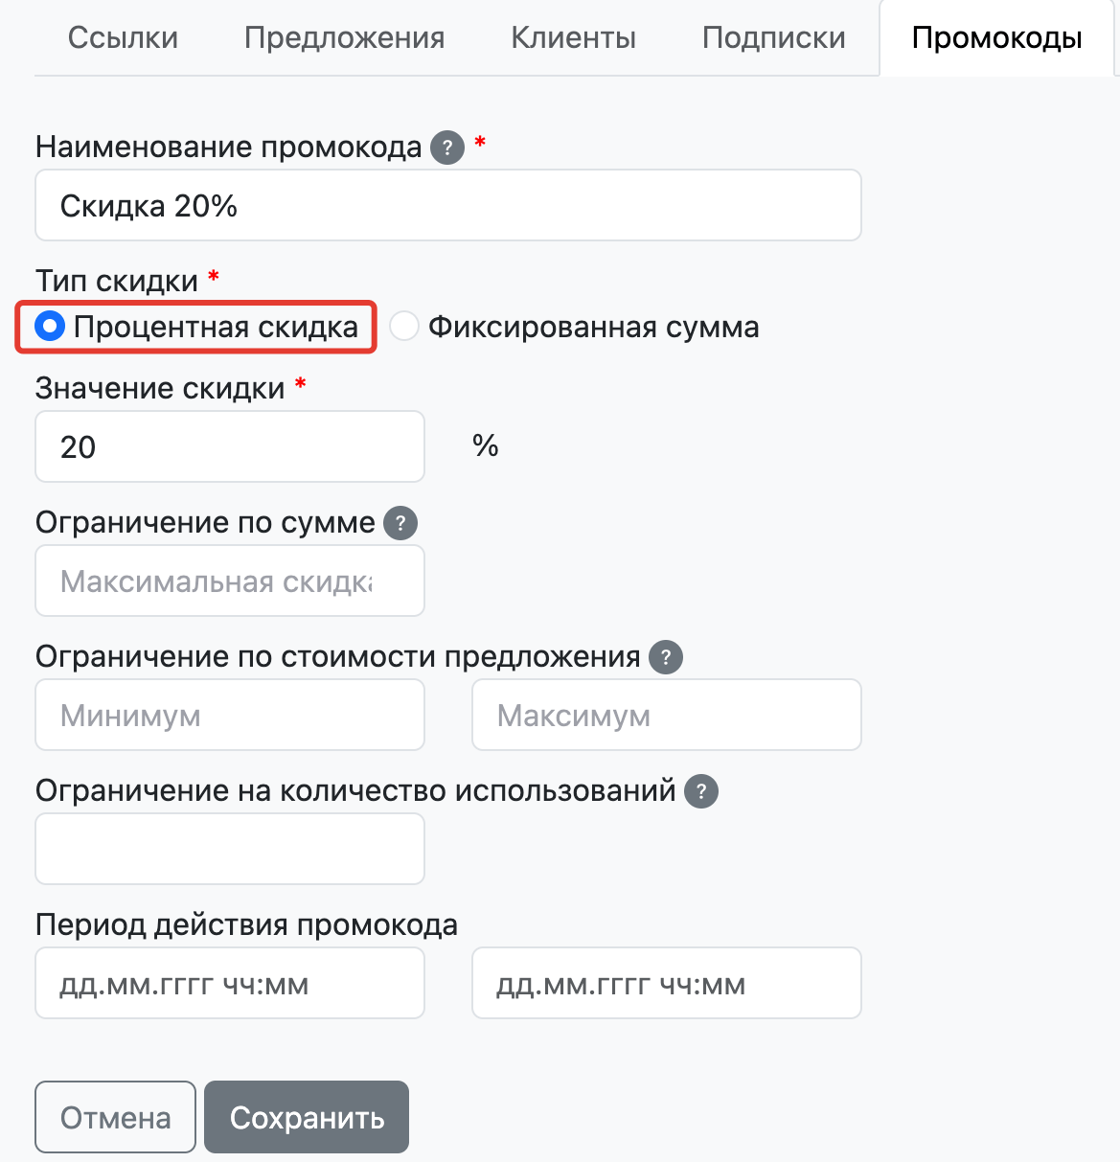Select Фиксированная сумма radio button
Screen dimensions: 1120x1162
point(404,328)
